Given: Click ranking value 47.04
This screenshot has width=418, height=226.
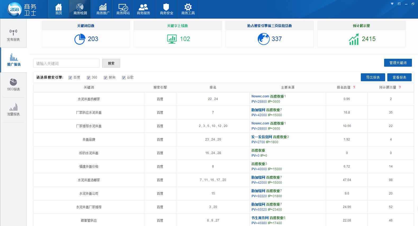Looking at the screenshot, I should point(347,180).
